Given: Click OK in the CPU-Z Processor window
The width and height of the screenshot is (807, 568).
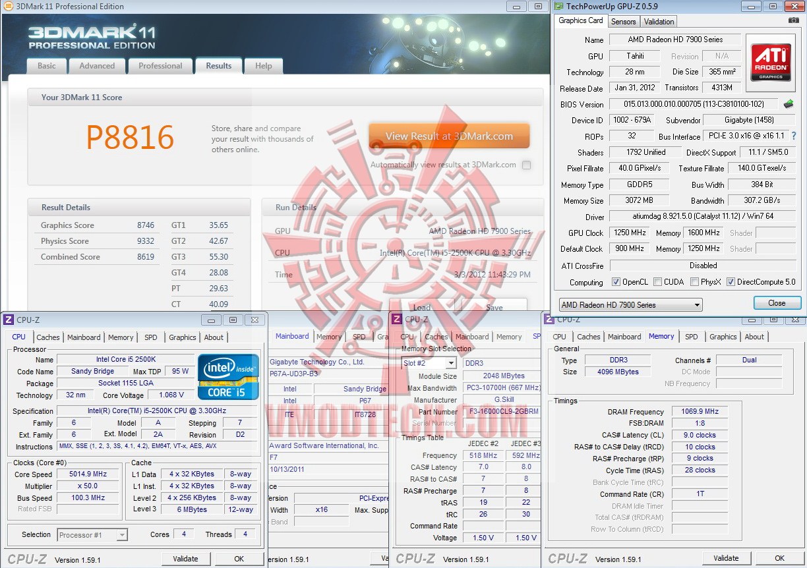Looking at the screenshot, I should [239, 559].
